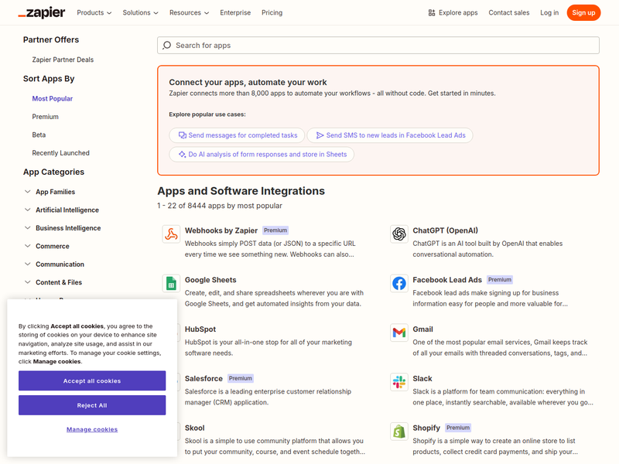
Task: Open the Webhooks by Zapier title
Action: [221, 230]
